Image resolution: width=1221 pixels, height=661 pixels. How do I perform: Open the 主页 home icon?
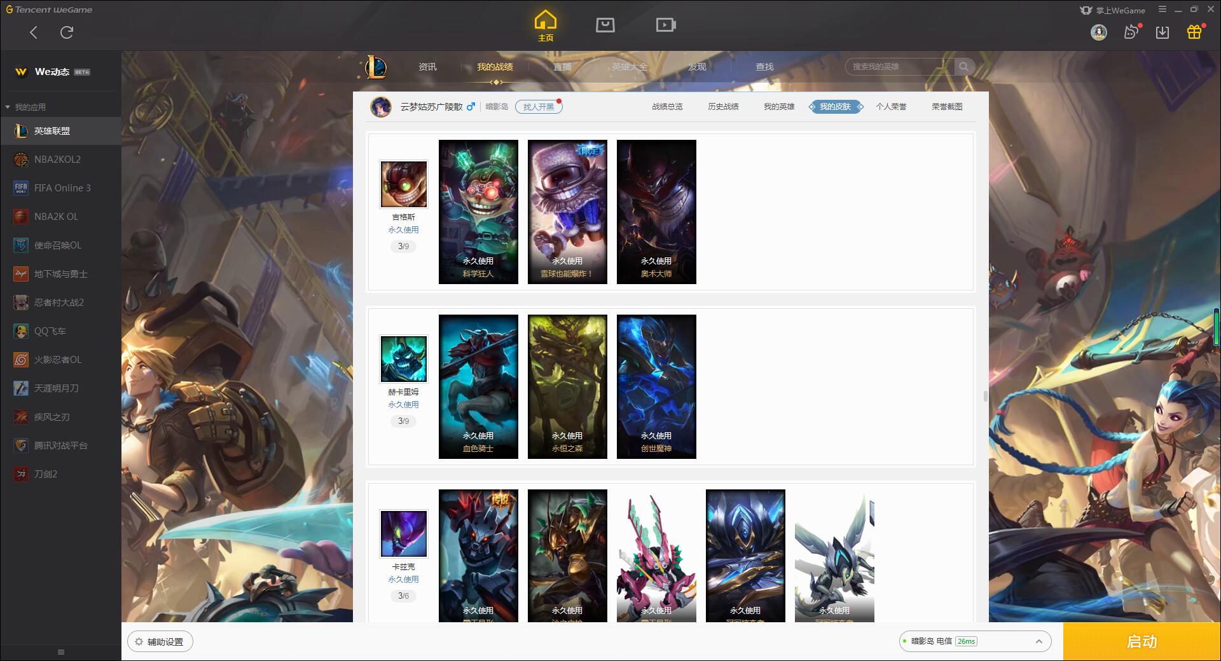(546, 25)
